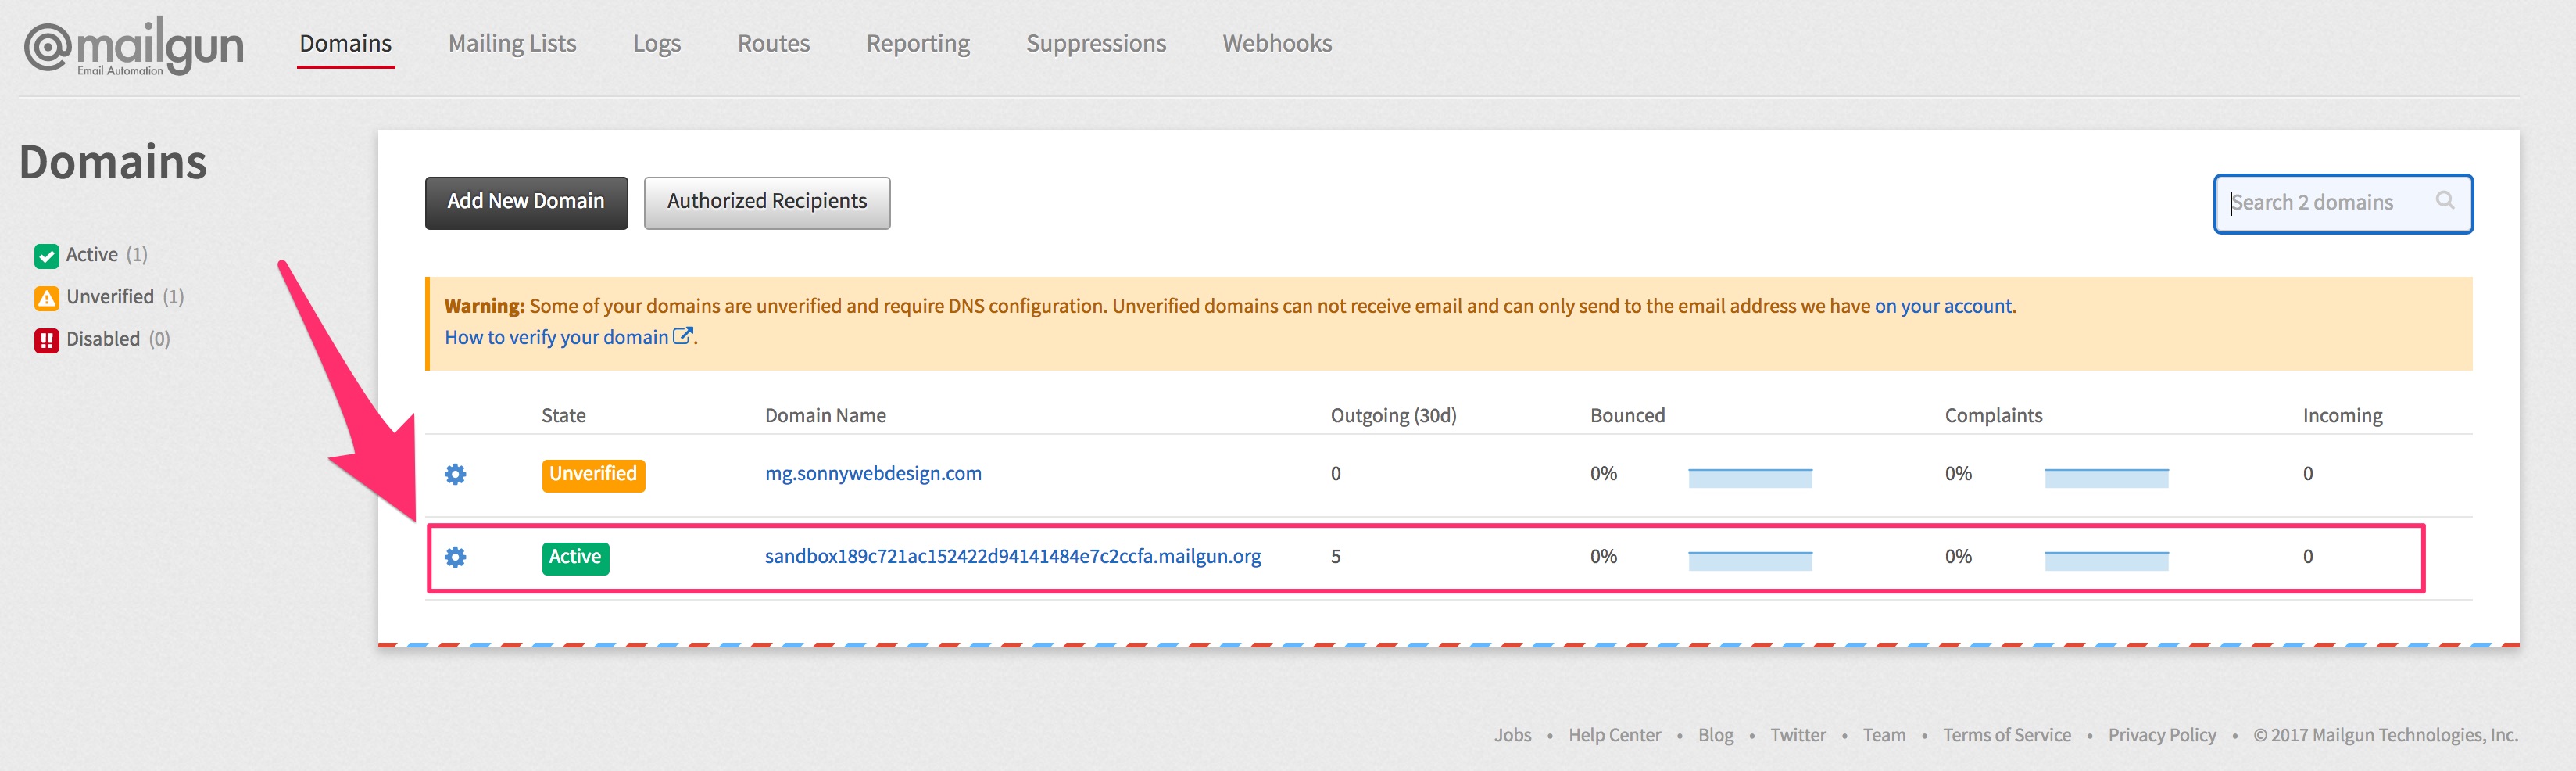The width and height of the screenshot is (2576, 771).
Task: Go to Mailing Lists tab
Action: click(x=512, y=43)
